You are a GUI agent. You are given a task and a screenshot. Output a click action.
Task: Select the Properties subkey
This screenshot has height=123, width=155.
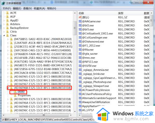pos(24,95)
